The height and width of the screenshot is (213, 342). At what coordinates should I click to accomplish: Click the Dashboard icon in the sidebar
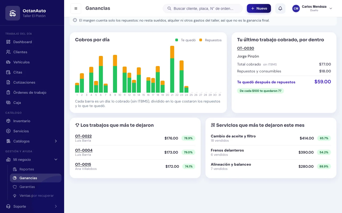8,42
